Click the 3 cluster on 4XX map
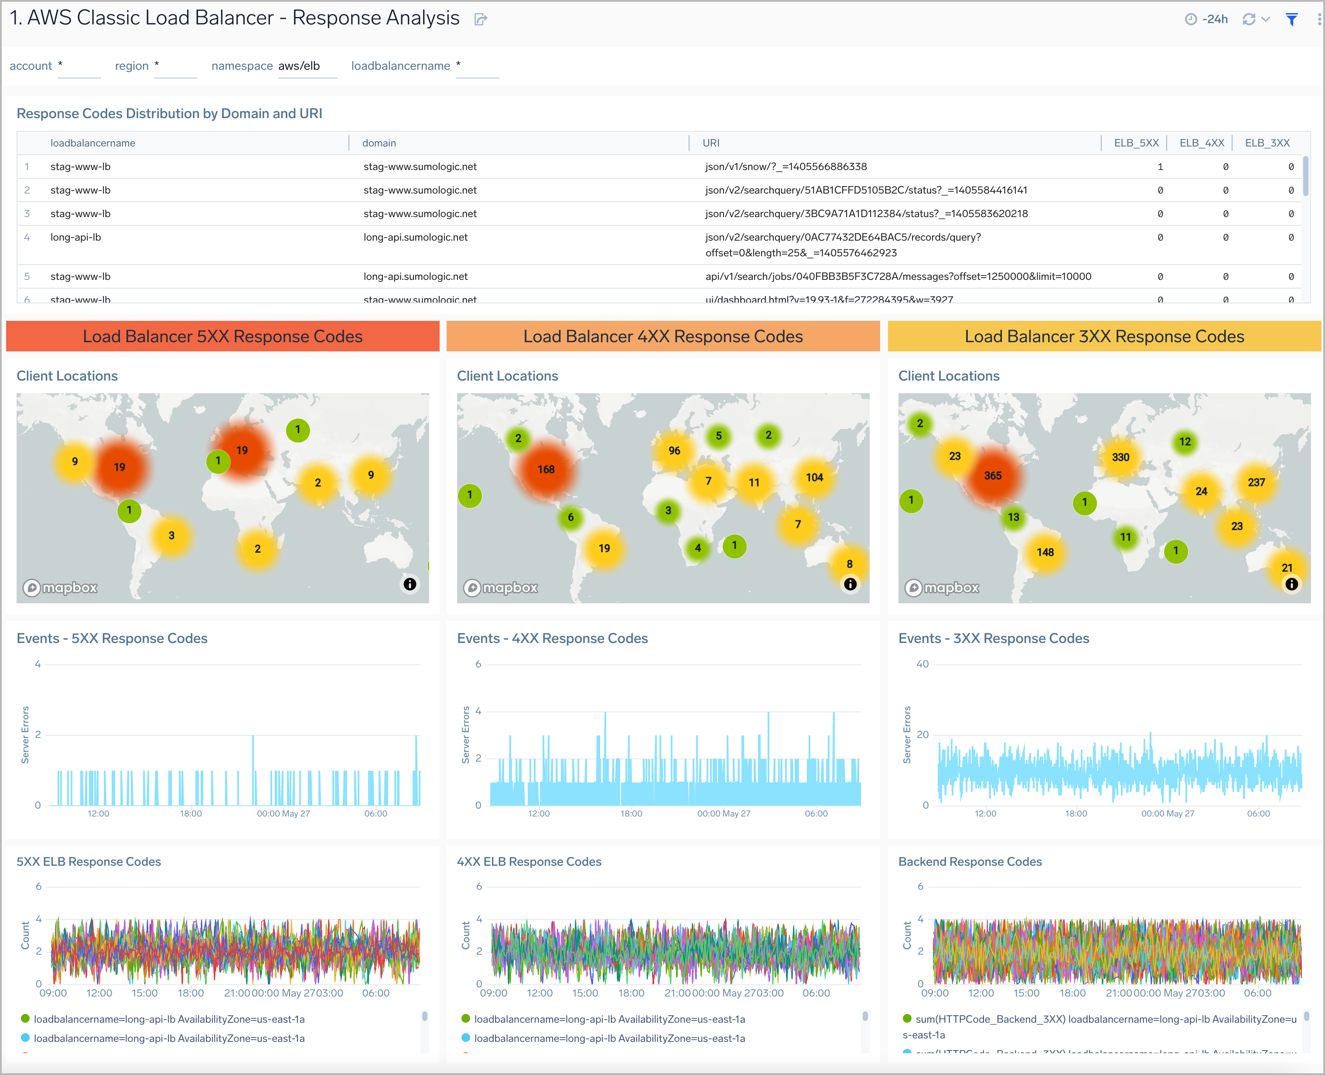Image resolution: width=1325 pixels, height=1075 pixels. [668, 511]
